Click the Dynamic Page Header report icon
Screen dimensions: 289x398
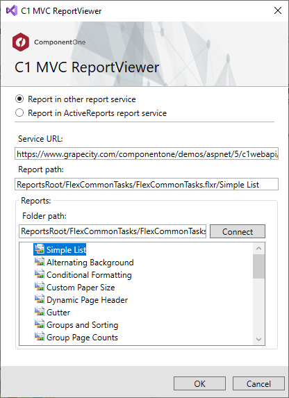click(40, 299)
